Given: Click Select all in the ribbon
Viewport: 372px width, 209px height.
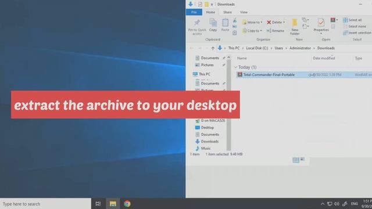Looking at the screenshot, I should [x=352, y=20].
